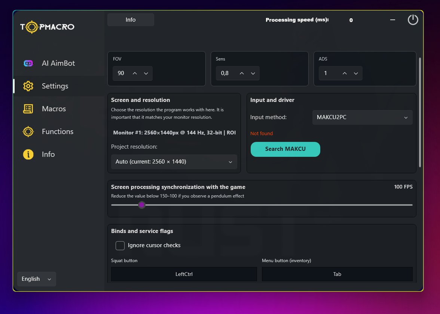Click the FOV value field
Screen dimensions: 440x314
pos(132,74)
